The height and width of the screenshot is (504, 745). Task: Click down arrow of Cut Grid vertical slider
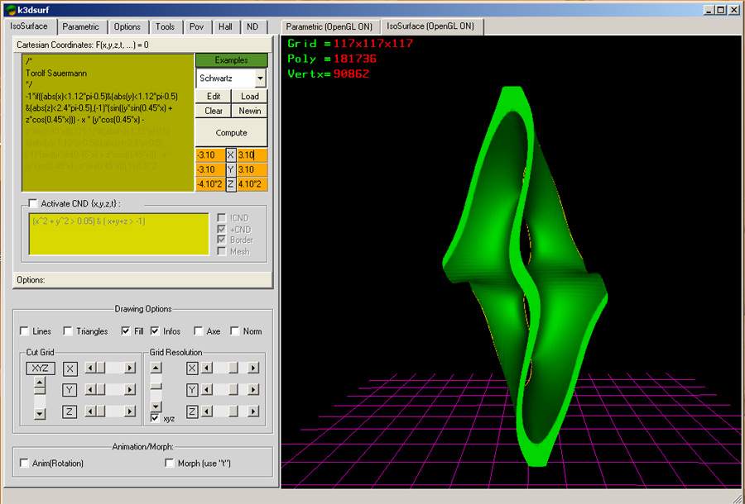40,414
